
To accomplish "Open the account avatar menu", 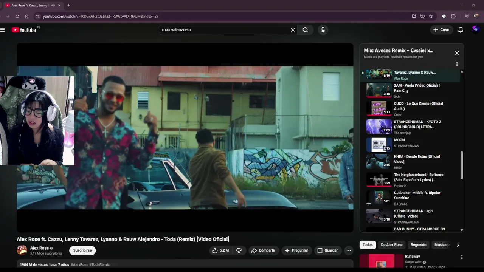I will (476, 30).
